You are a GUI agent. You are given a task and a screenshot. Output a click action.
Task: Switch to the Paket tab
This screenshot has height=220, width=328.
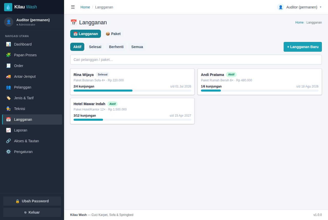point(113,34)
